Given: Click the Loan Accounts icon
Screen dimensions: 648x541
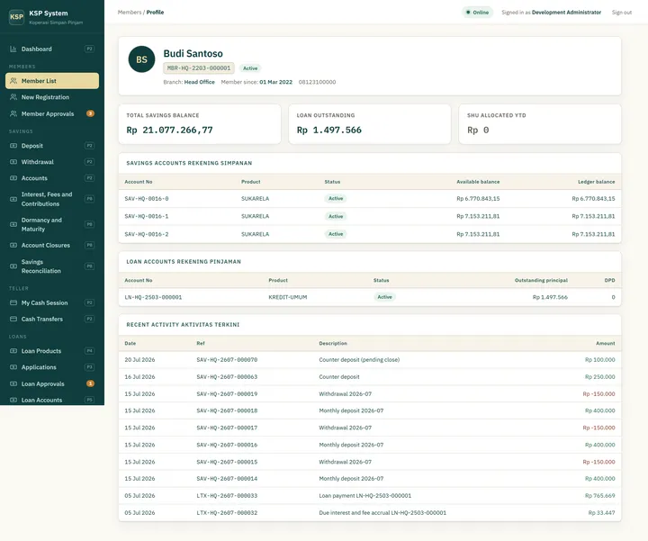Looking at the screenshot, I should point(13,400).
